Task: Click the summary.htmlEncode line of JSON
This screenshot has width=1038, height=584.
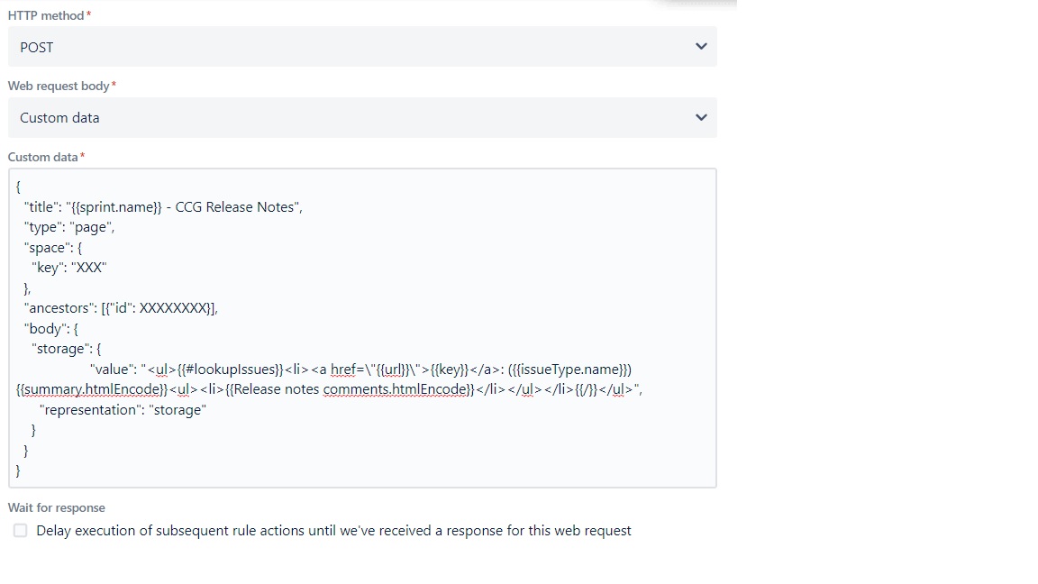Action: point(329,389)
